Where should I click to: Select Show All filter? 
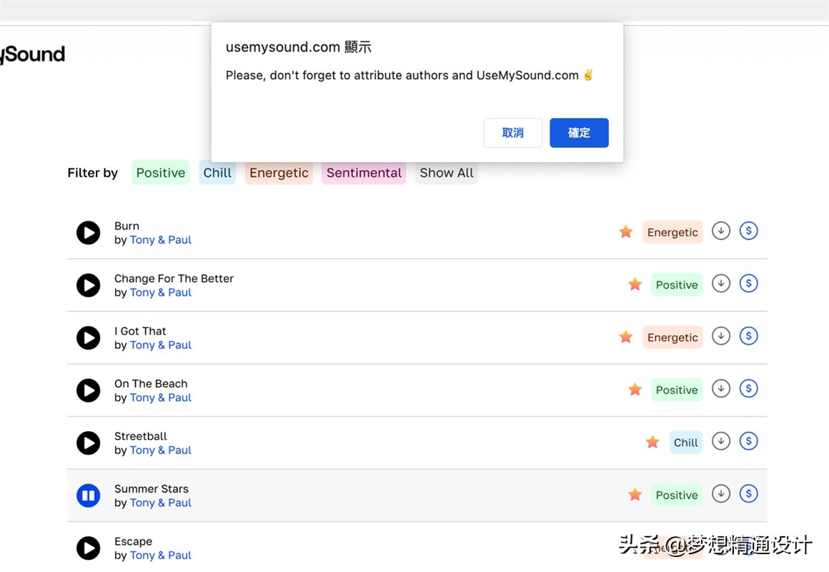(447, 173)
